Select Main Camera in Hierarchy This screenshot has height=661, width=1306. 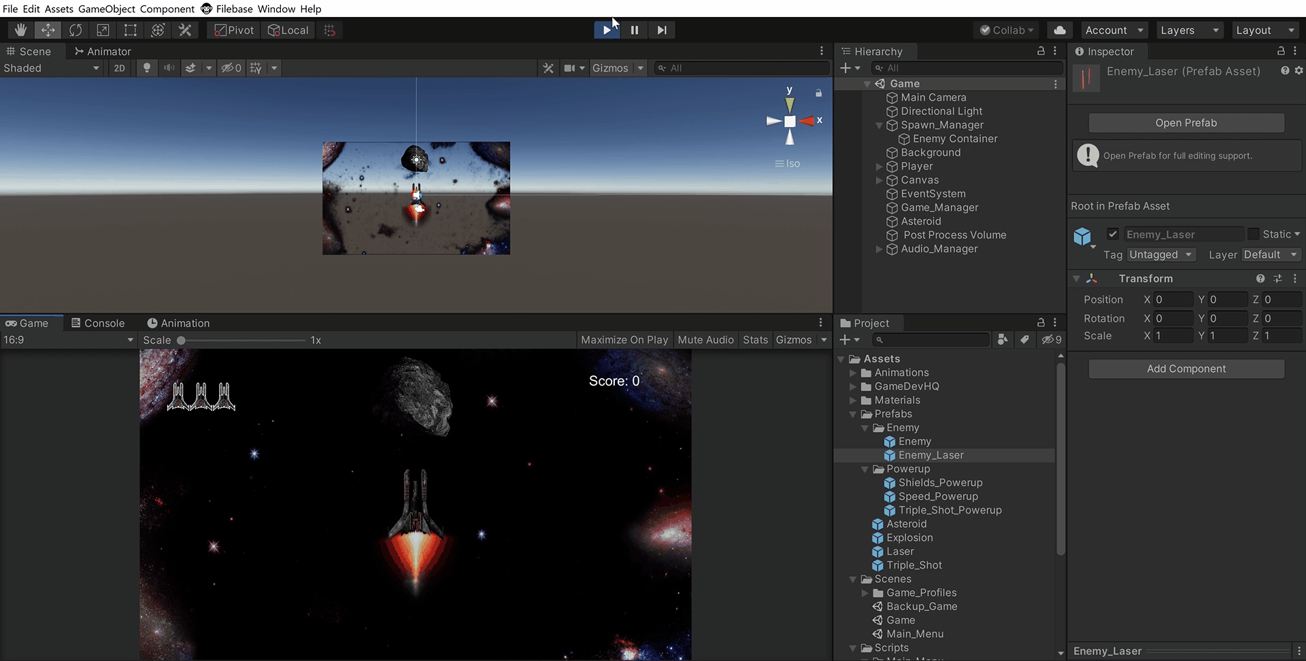[933, 97]
